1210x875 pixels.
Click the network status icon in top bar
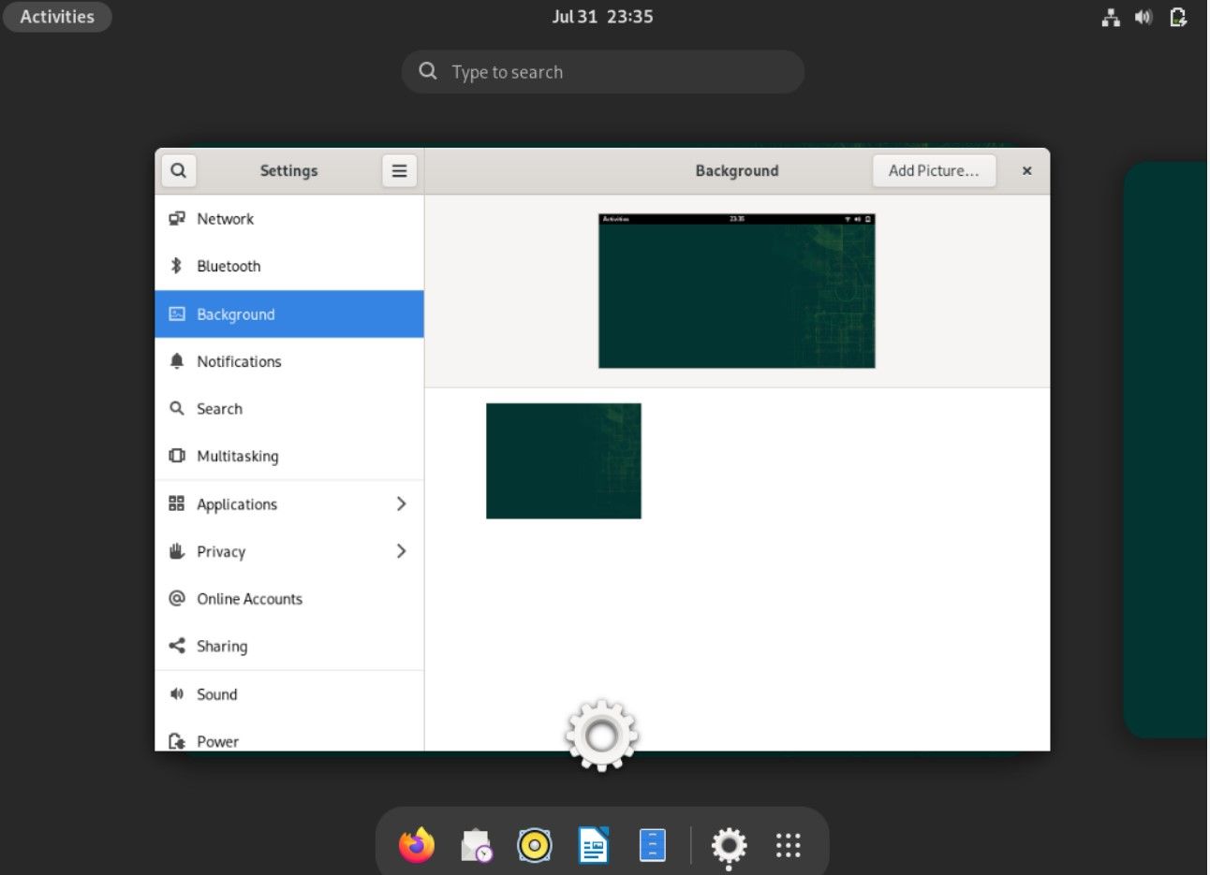click(1111, 17)
